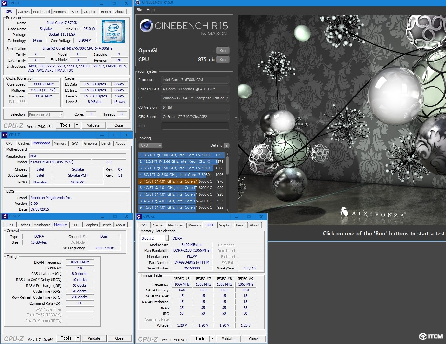Image resolution: width=446 pixels, height=344 pixels.
Task: Click the Module Size 8192 MBytes value
Action: coord(192,245)
